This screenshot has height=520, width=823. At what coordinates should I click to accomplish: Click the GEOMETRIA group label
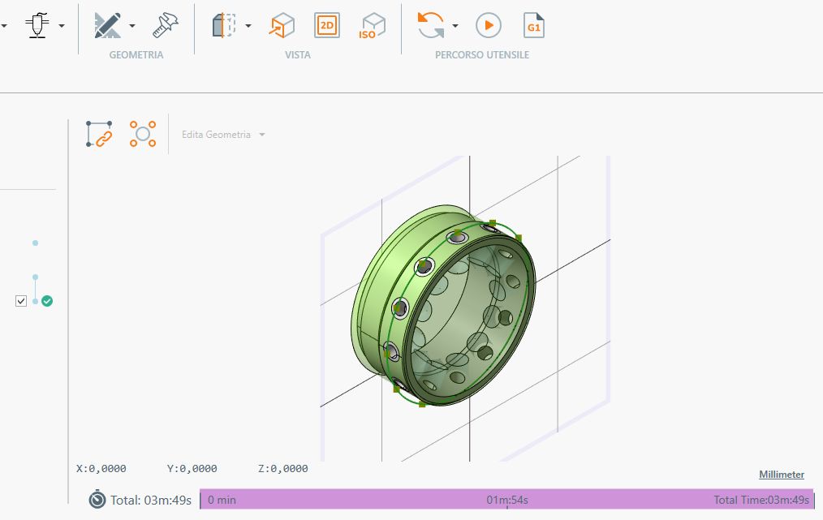tap(136, 55)
